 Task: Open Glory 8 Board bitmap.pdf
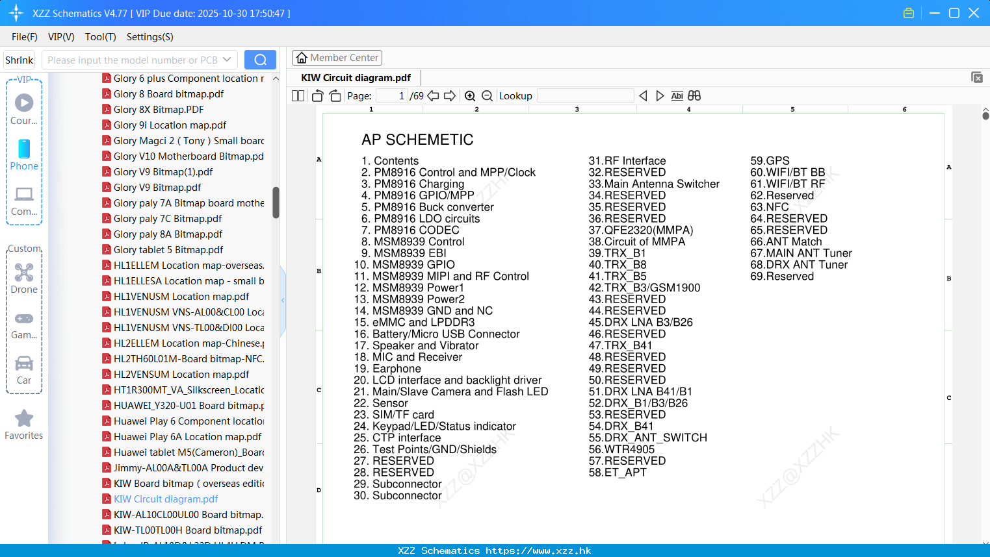click(x=168, y=94)
